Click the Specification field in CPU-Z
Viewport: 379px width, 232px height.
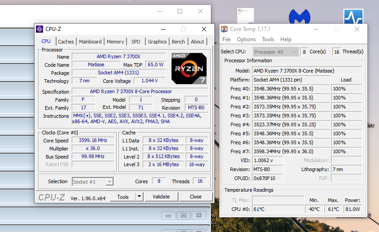tap(140, 91)
